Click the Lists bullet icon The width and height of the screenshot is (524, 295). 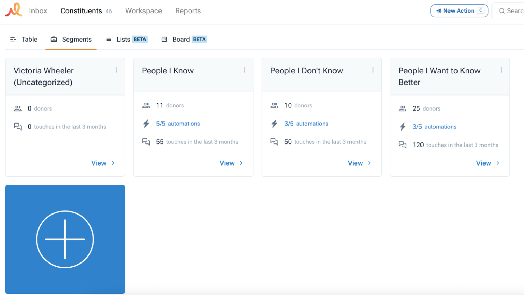pos(108,39)
